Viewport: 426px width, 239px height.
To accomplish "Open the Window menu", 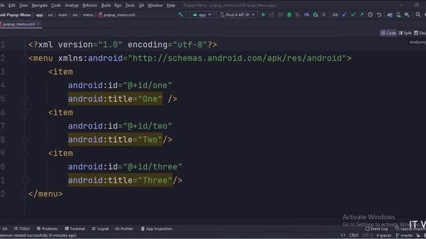I will click(155, 5).
